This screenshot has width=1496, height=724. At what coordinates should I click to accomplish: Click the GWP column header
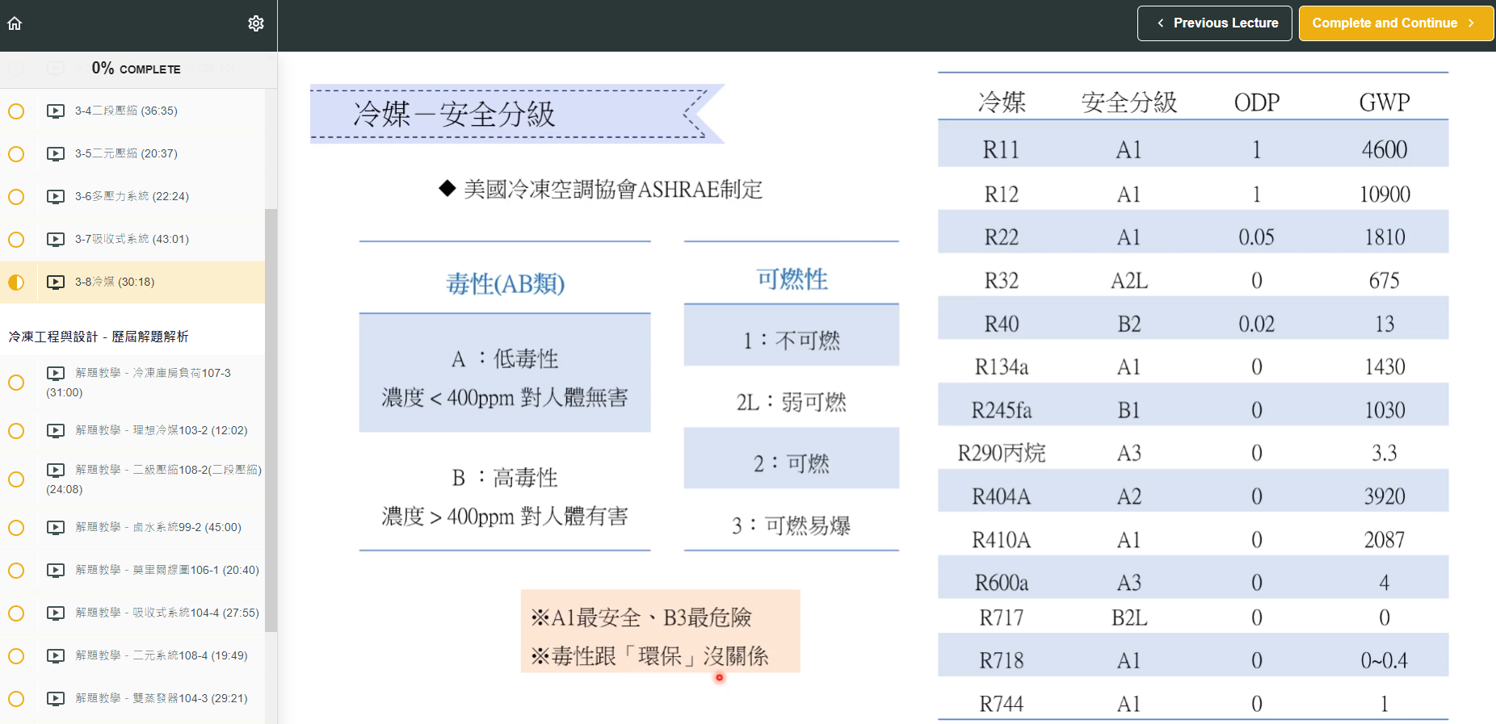(1385, 103)
